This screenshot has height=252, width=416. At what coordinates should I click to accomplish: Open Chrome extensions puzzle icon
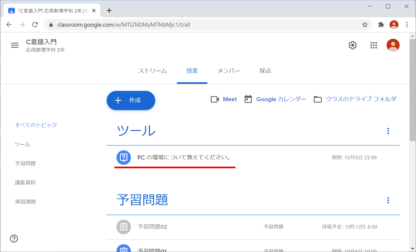point(381,25)
